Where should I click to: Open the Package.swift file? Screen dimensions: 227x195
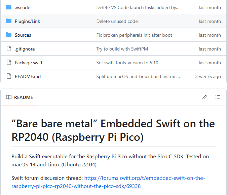29,63
